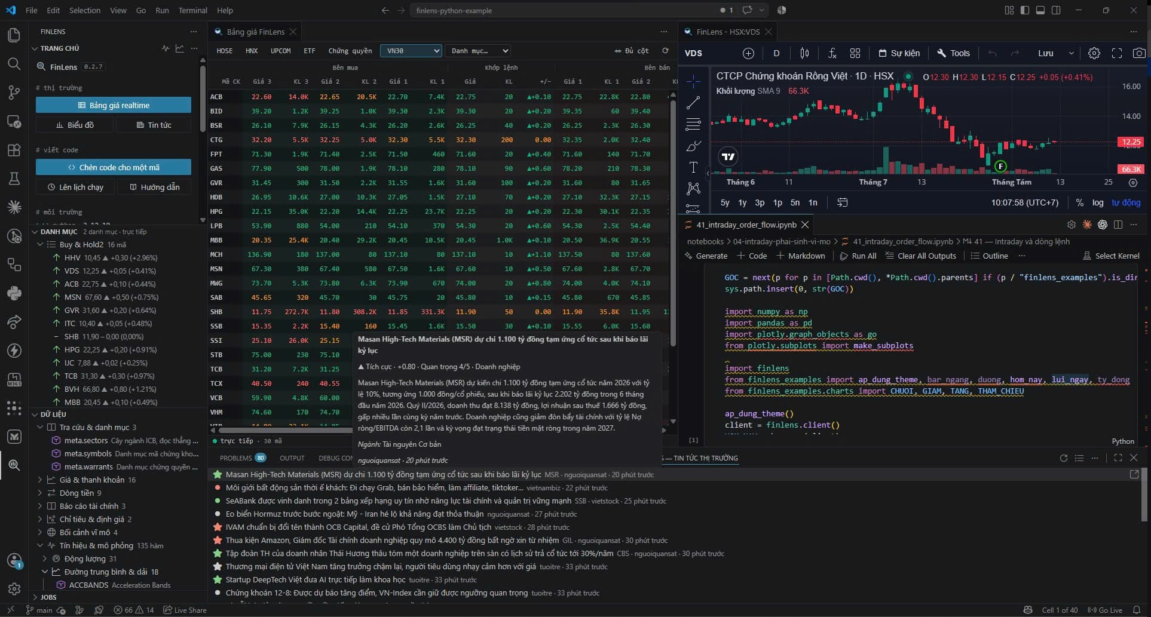This screenshot has height=617, width=1151.
Task: Open indicator templates grid icon
Action: pyautogui.click(x=855, y=53)
